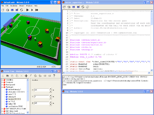154x115 pixels.
Task: Click Save As icon in default.wbt toolbar
Action: pos(17,10)
